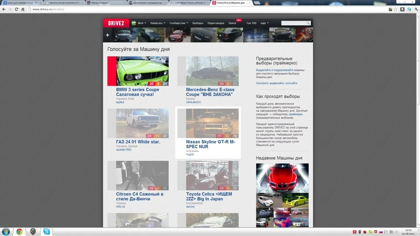This screenshot has width=420, height=236.
Task: Click the taskbar clock showing 23:03
Action: (x=408, y=232)
